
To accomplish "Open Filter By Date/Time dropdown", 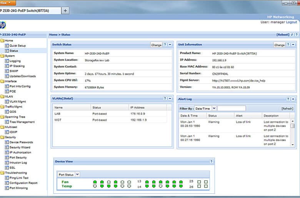I will [214, 109].
